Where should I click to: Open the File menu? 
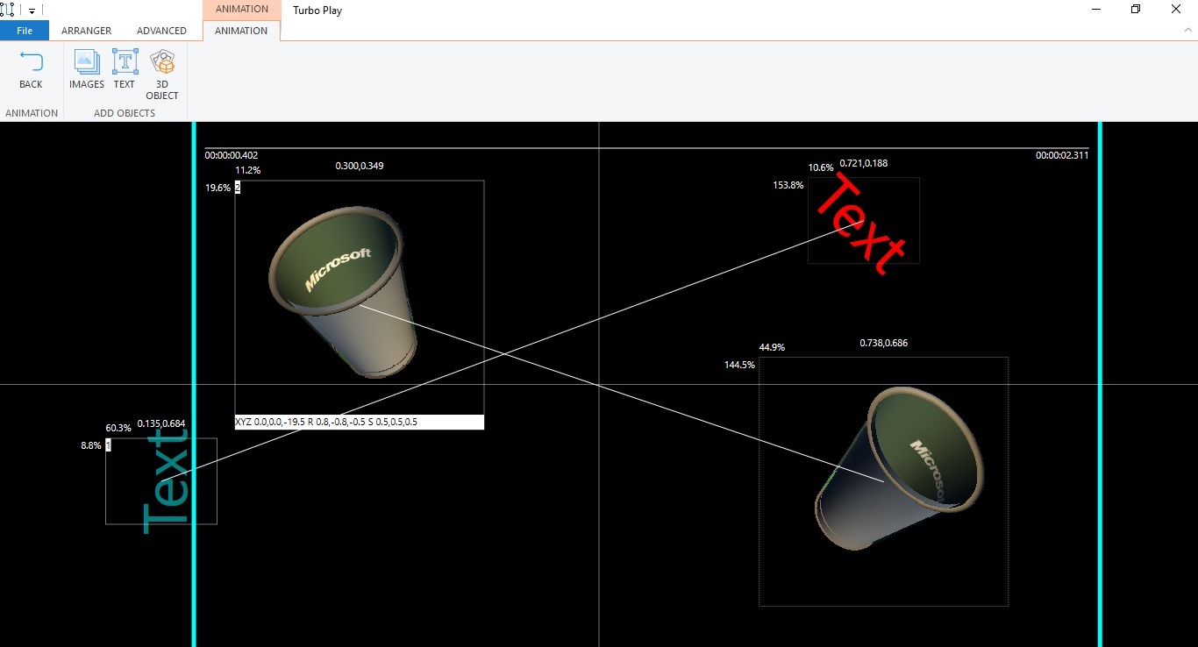pyautogui.click(x=25, y=31)
